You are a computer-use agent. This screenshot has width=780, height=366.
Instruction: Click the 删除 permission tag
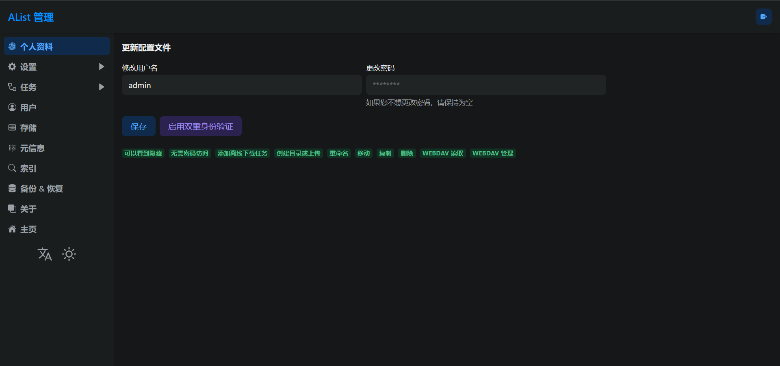(x=407, y=153)
